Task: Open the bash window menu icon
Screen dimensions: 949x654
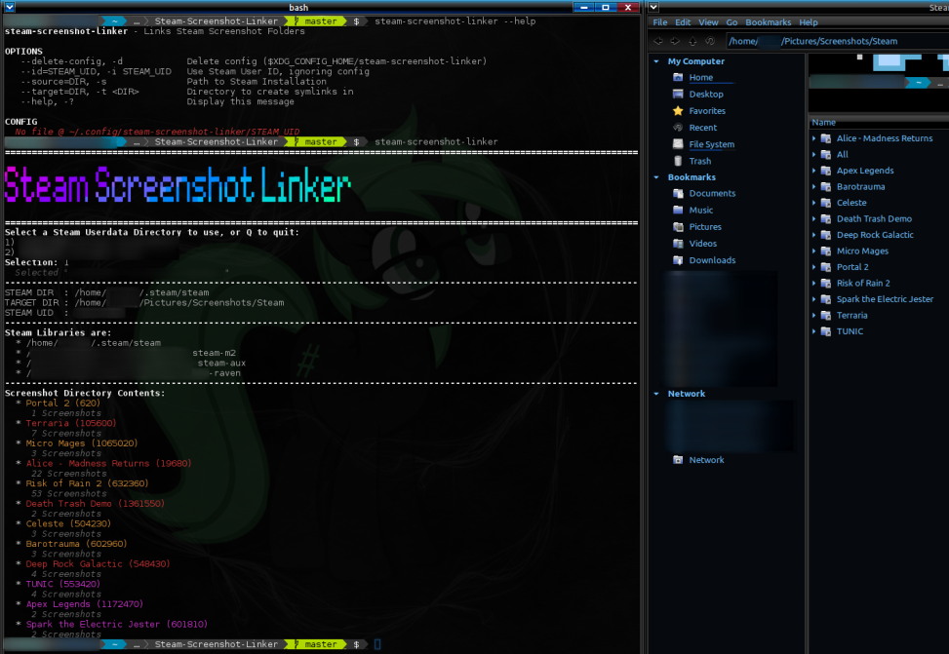Action: (x=10, y=7)
